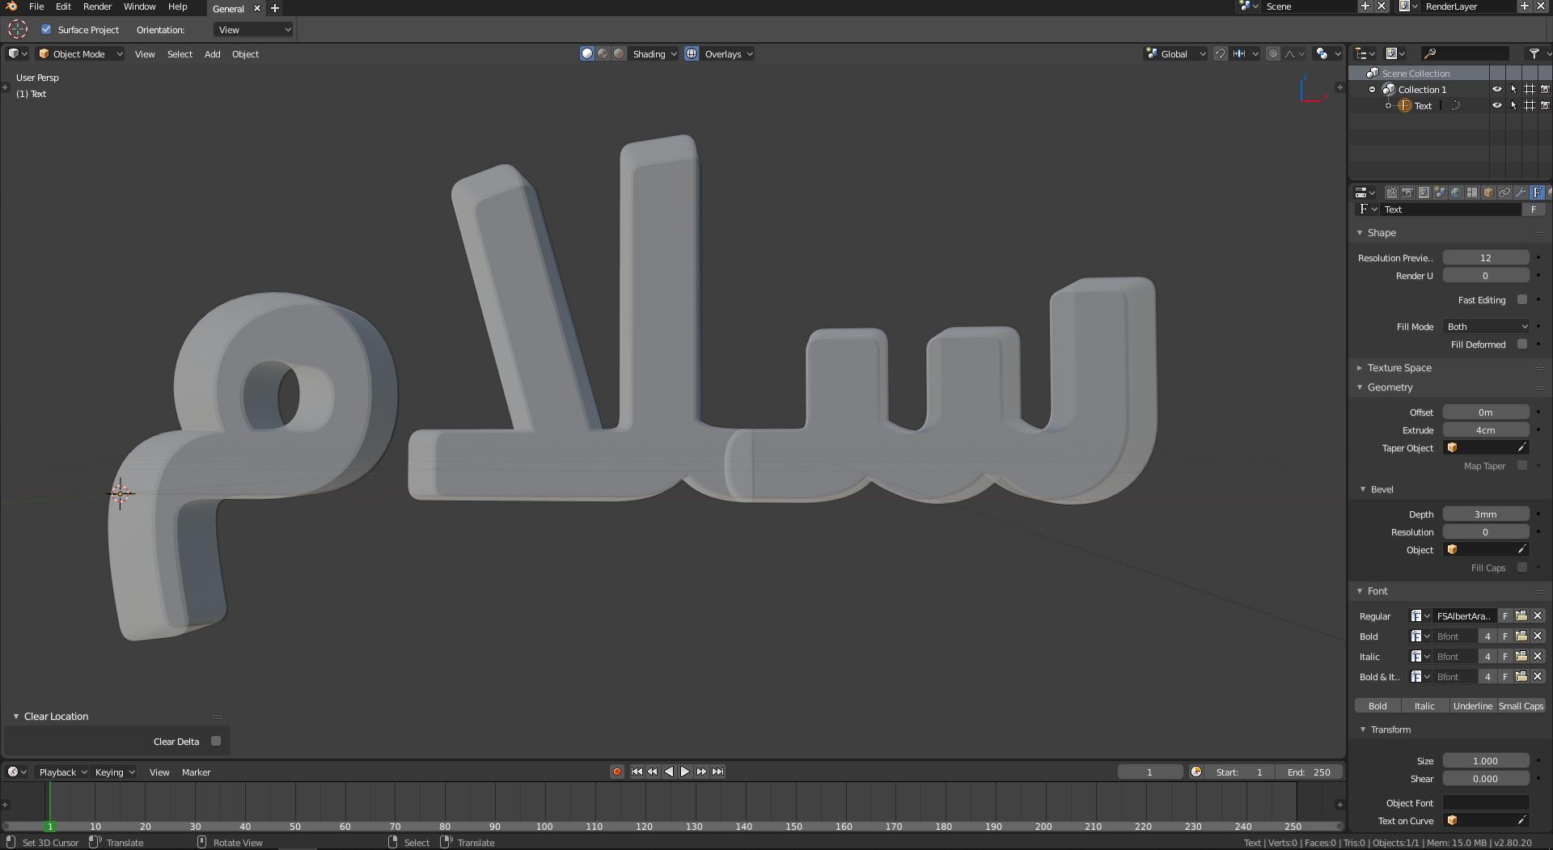Screen dimensions: 1553x850
Task: Enable the Fast Editing checkbox
Action: click(x=1523, y=299)
